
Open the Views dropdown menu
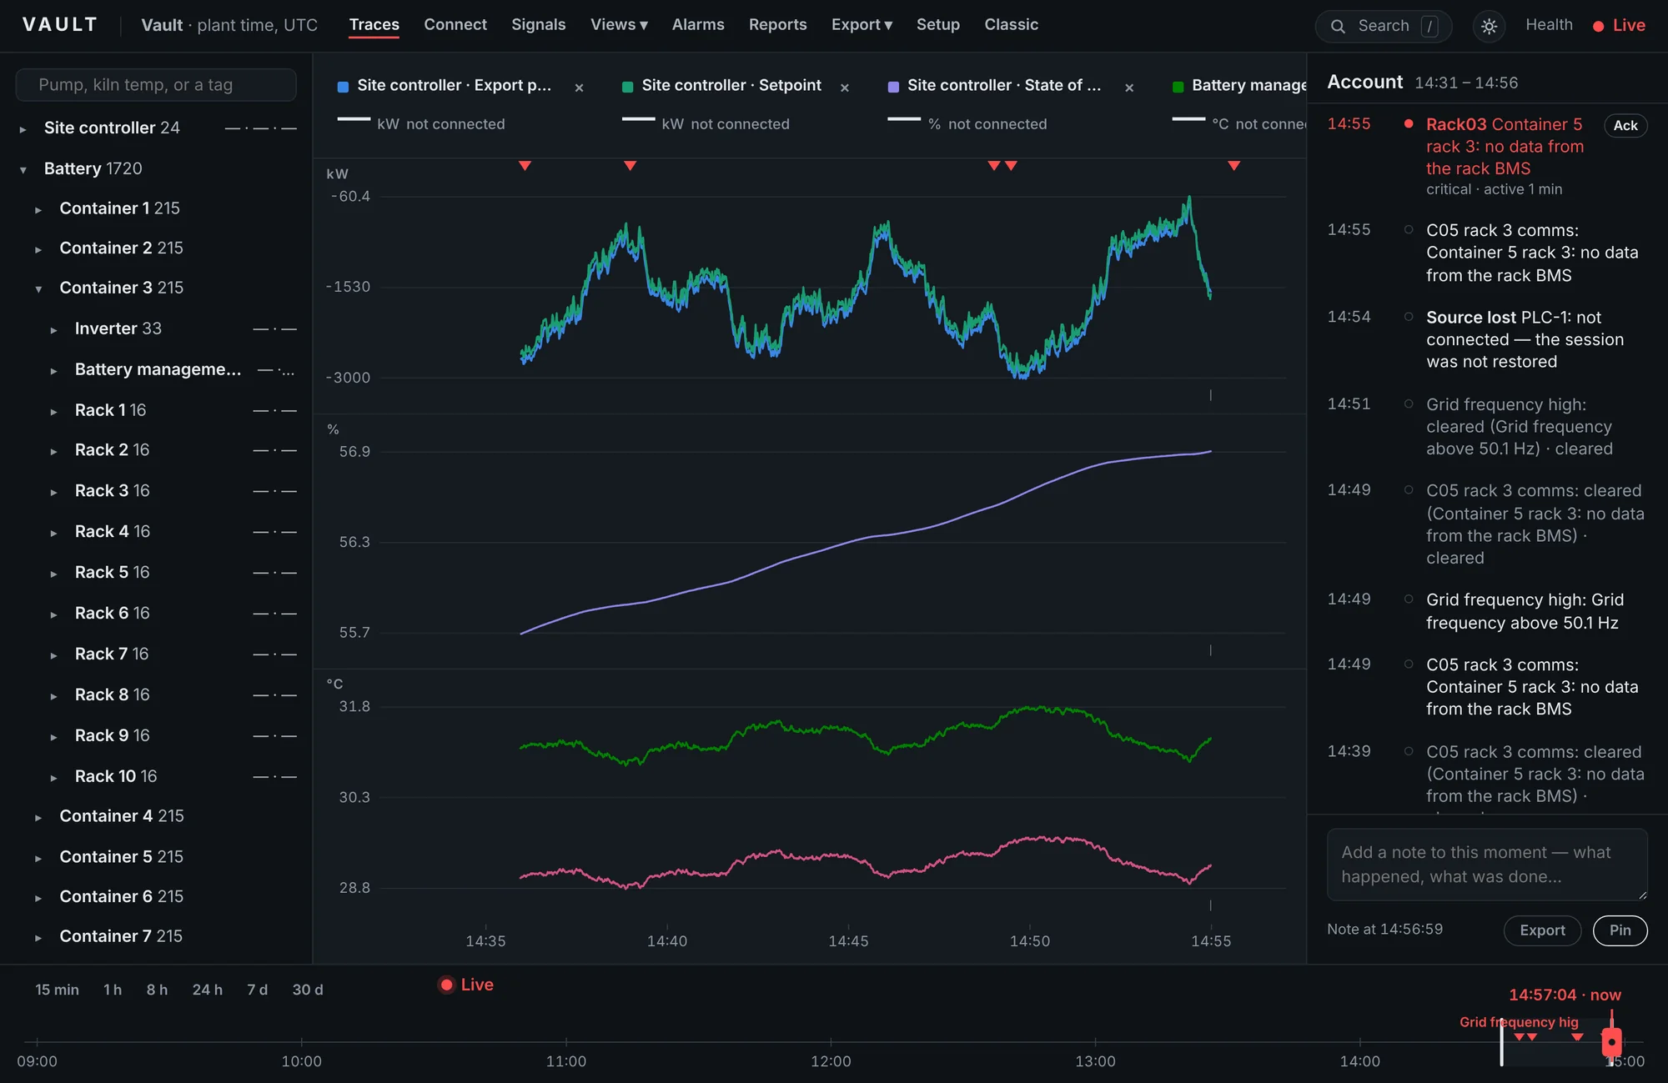pyautogui.click(x=619, y=25)
